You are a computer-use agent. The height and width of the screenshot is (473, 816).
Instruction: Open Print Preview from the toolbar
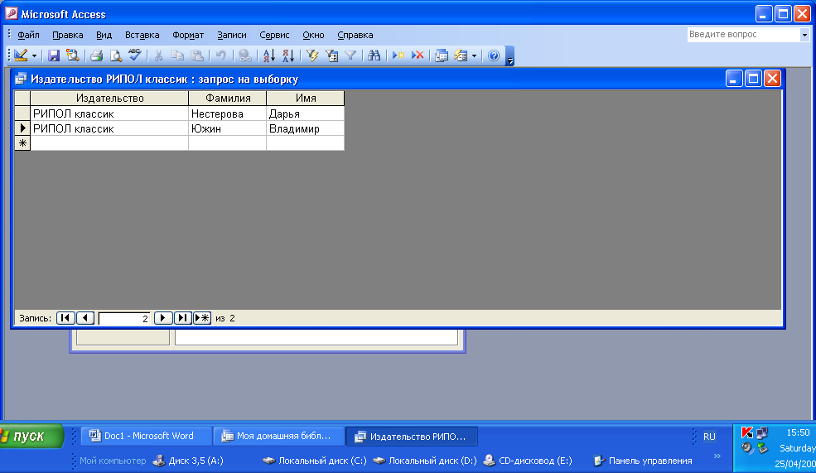(115, 56)
